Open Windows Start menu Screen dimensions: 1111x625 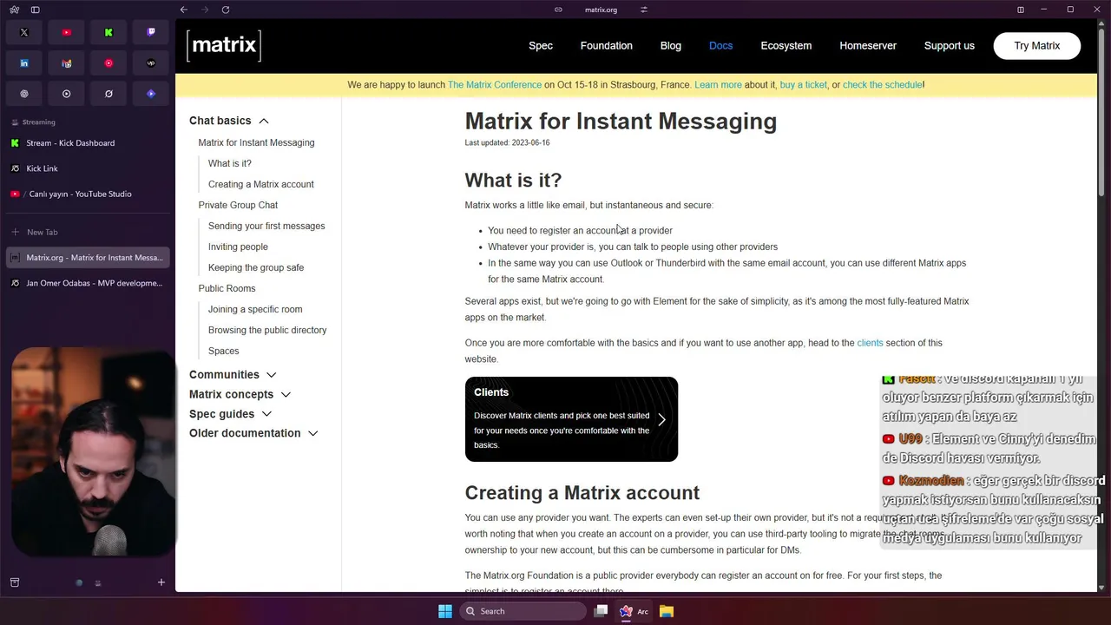(x=445, y=611)
